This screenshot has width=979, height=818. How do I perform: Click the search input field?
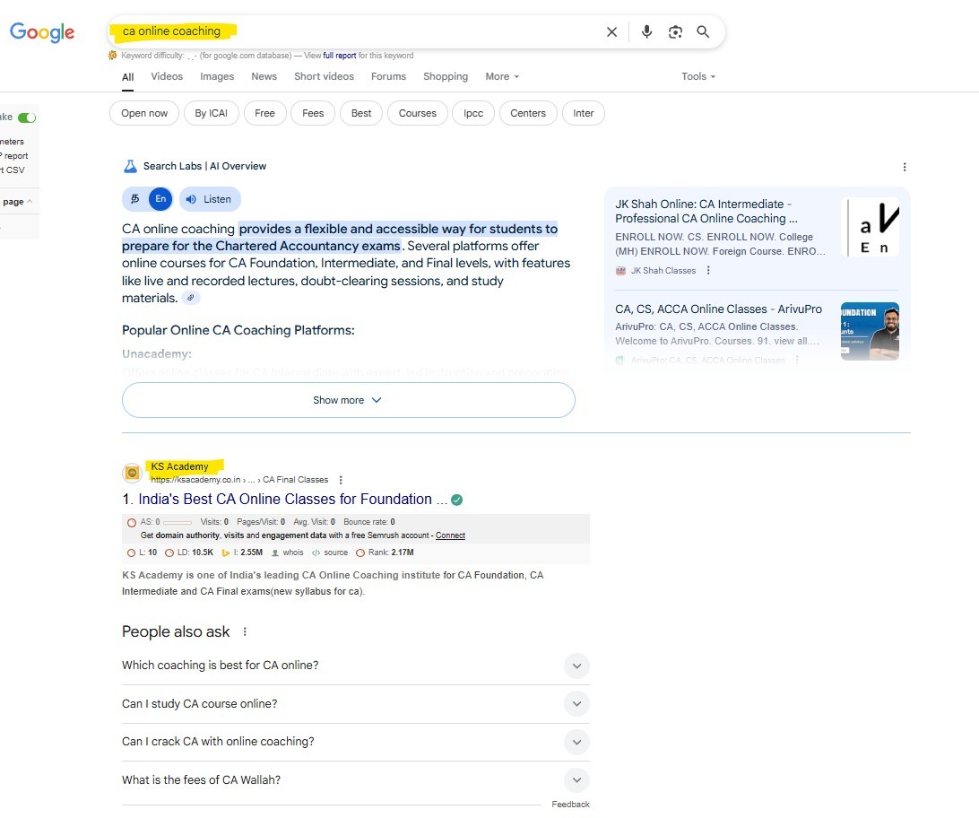click(359, 32)
